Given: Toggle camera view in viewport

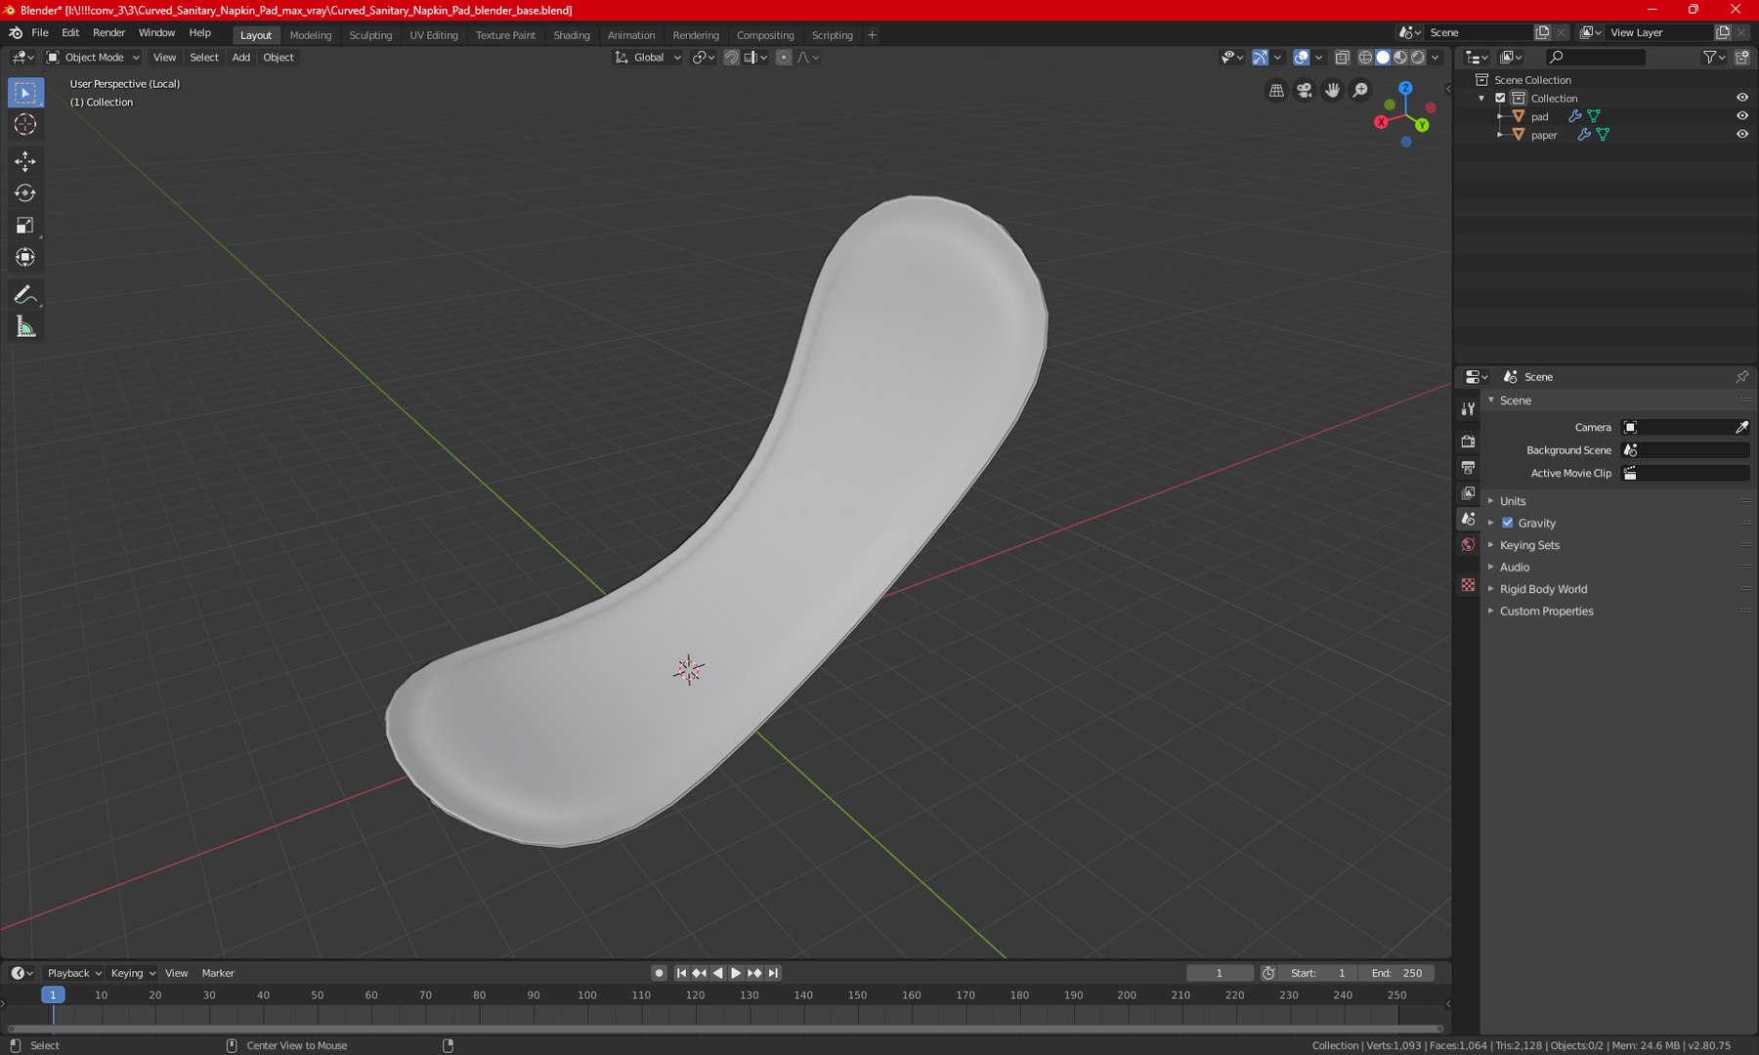Looking at the screenshot, I should coord(1305,90).
